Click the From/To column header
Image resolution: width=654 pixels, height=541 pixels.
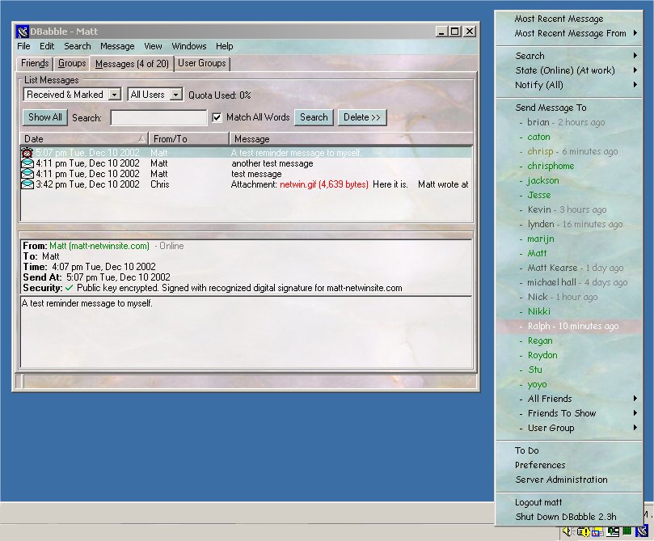[x=189, y=138]
